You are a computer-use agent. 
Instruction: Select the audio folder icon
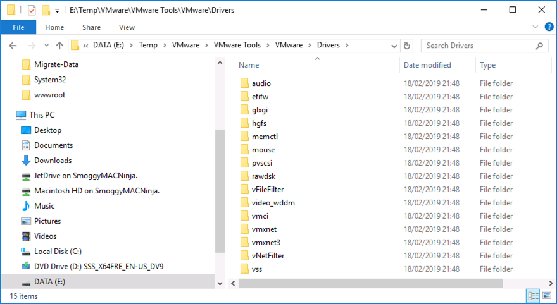(244, 83)
